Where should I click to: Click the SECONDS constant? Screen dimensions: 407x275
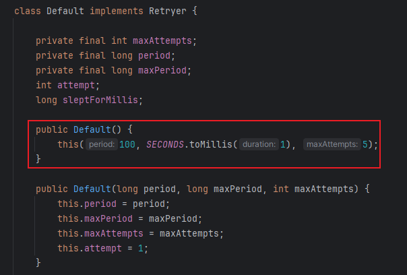(x=165, y=144)
